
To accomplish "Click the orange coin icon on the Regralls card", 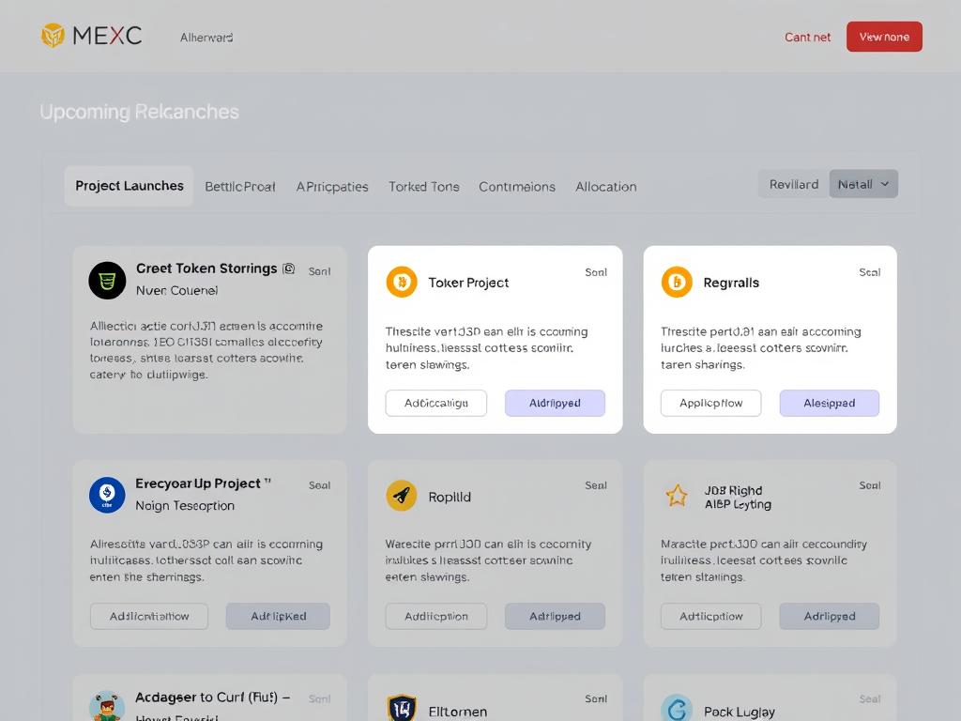I will point(676,282).
